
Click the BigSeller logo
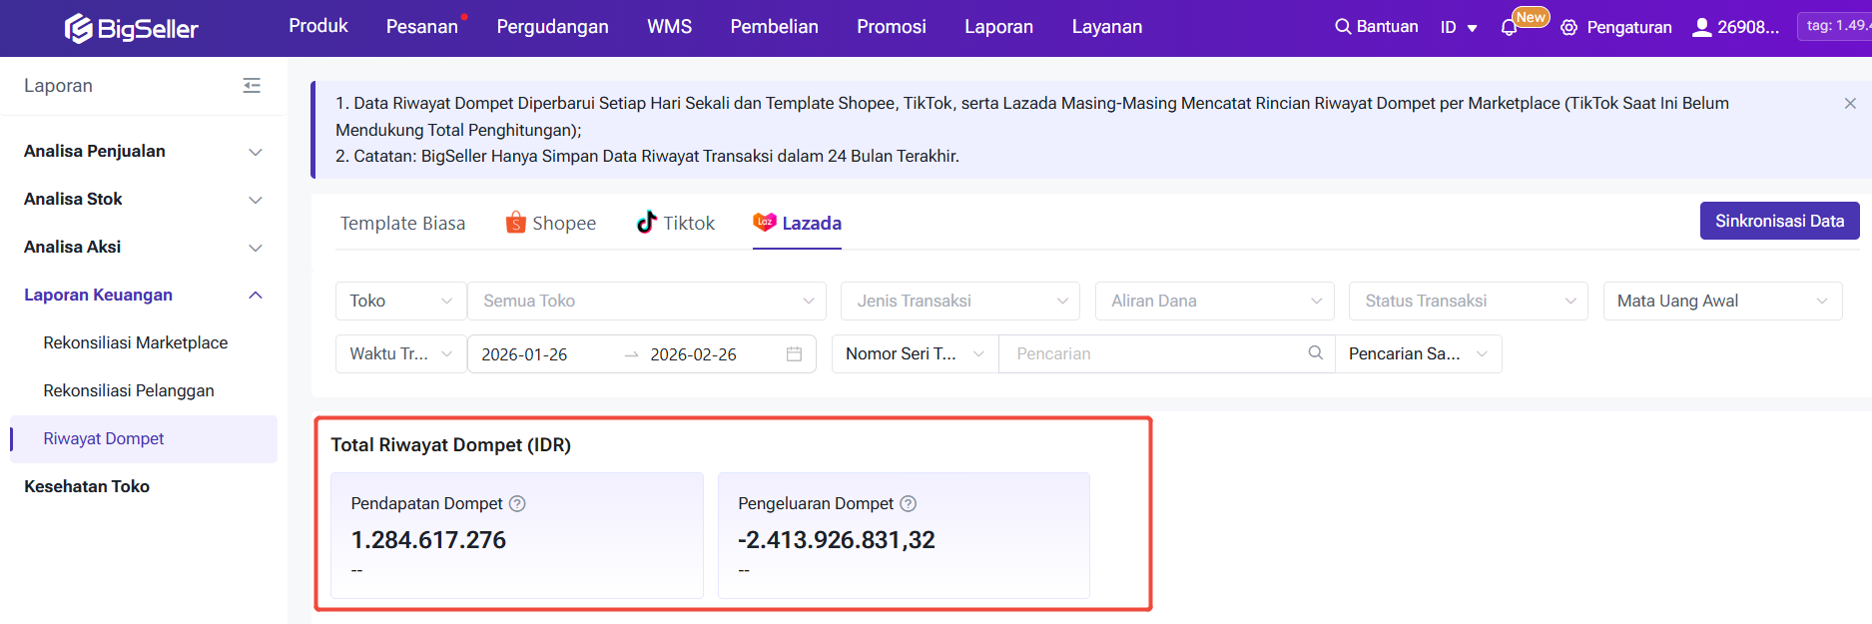(x=131, y=29)
